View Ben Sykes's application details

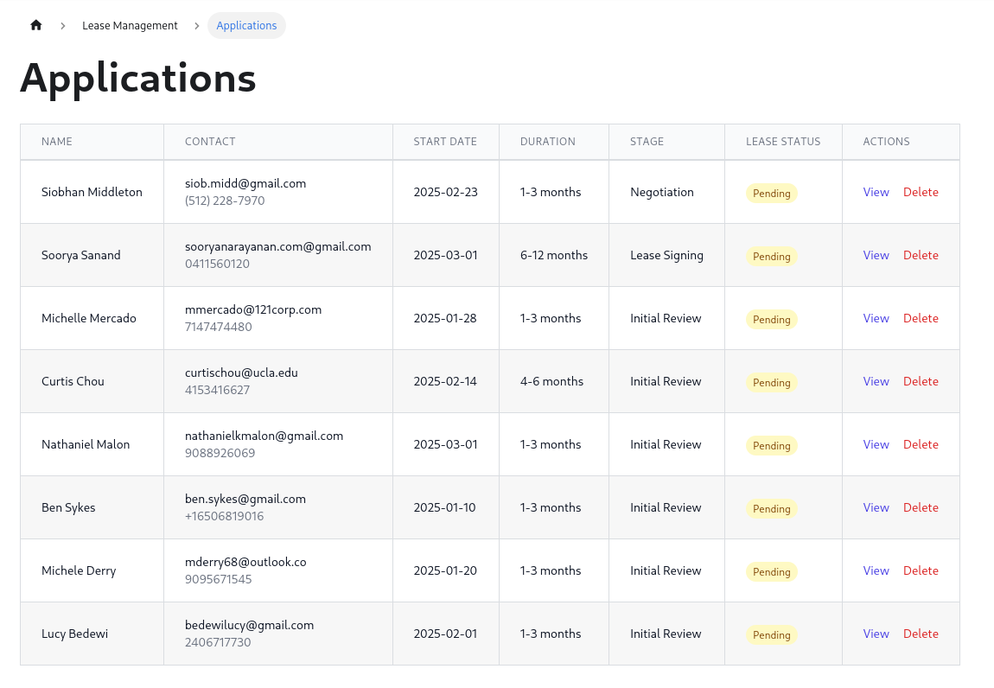(876, 507)
